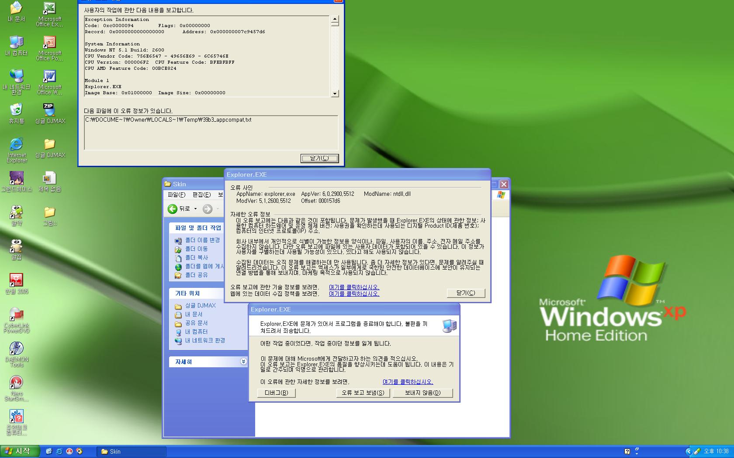
Task: Select the 내 네트워크 환경 desktop icon
Action: 16,82
